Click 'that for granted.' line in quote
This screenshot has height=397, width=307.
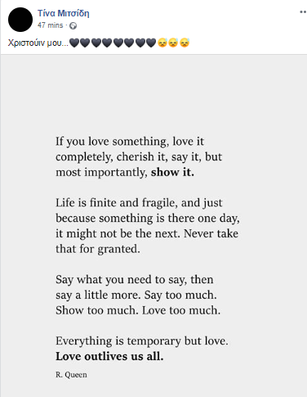[98, 249]
